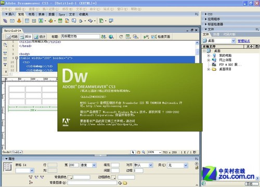Switch to 代码 (Code) view
Screen dimensions: 260x187
12,36
